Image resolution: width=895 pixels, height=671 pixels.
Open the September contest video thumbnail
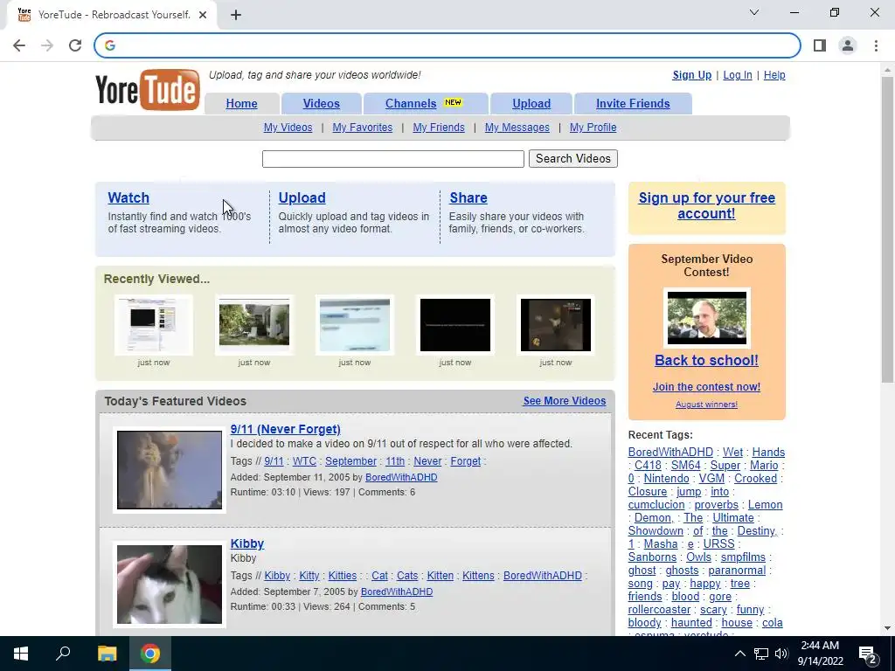tap(706, 318)
